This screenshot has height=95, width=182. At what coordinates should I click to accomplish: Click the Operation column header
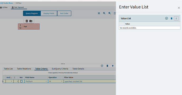(55, 78)
